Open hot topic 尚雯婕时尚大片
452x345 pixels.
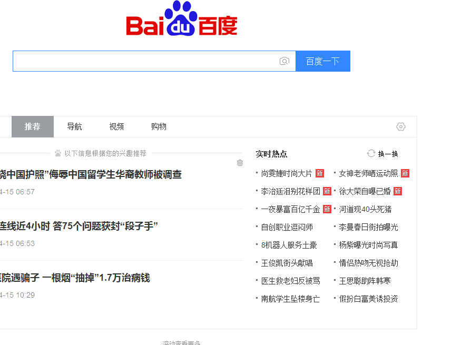(287, 173)
